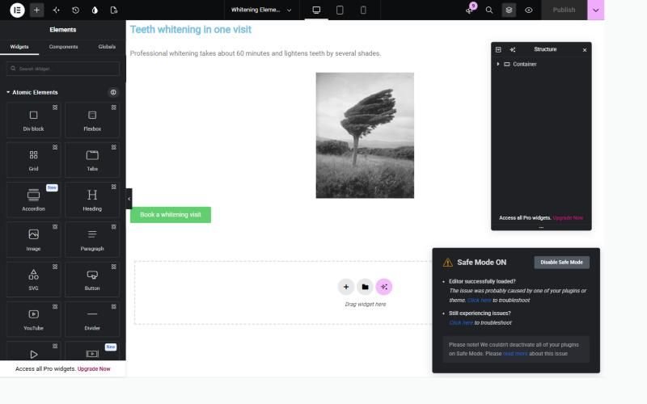This screenshot has height=404, width=647.
Task: Click Upgrade Now link below widgets panel
Action: (94, 369)
